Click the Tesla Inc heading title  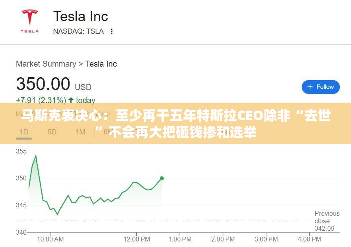pyautogui.click(x=81, y=17)
